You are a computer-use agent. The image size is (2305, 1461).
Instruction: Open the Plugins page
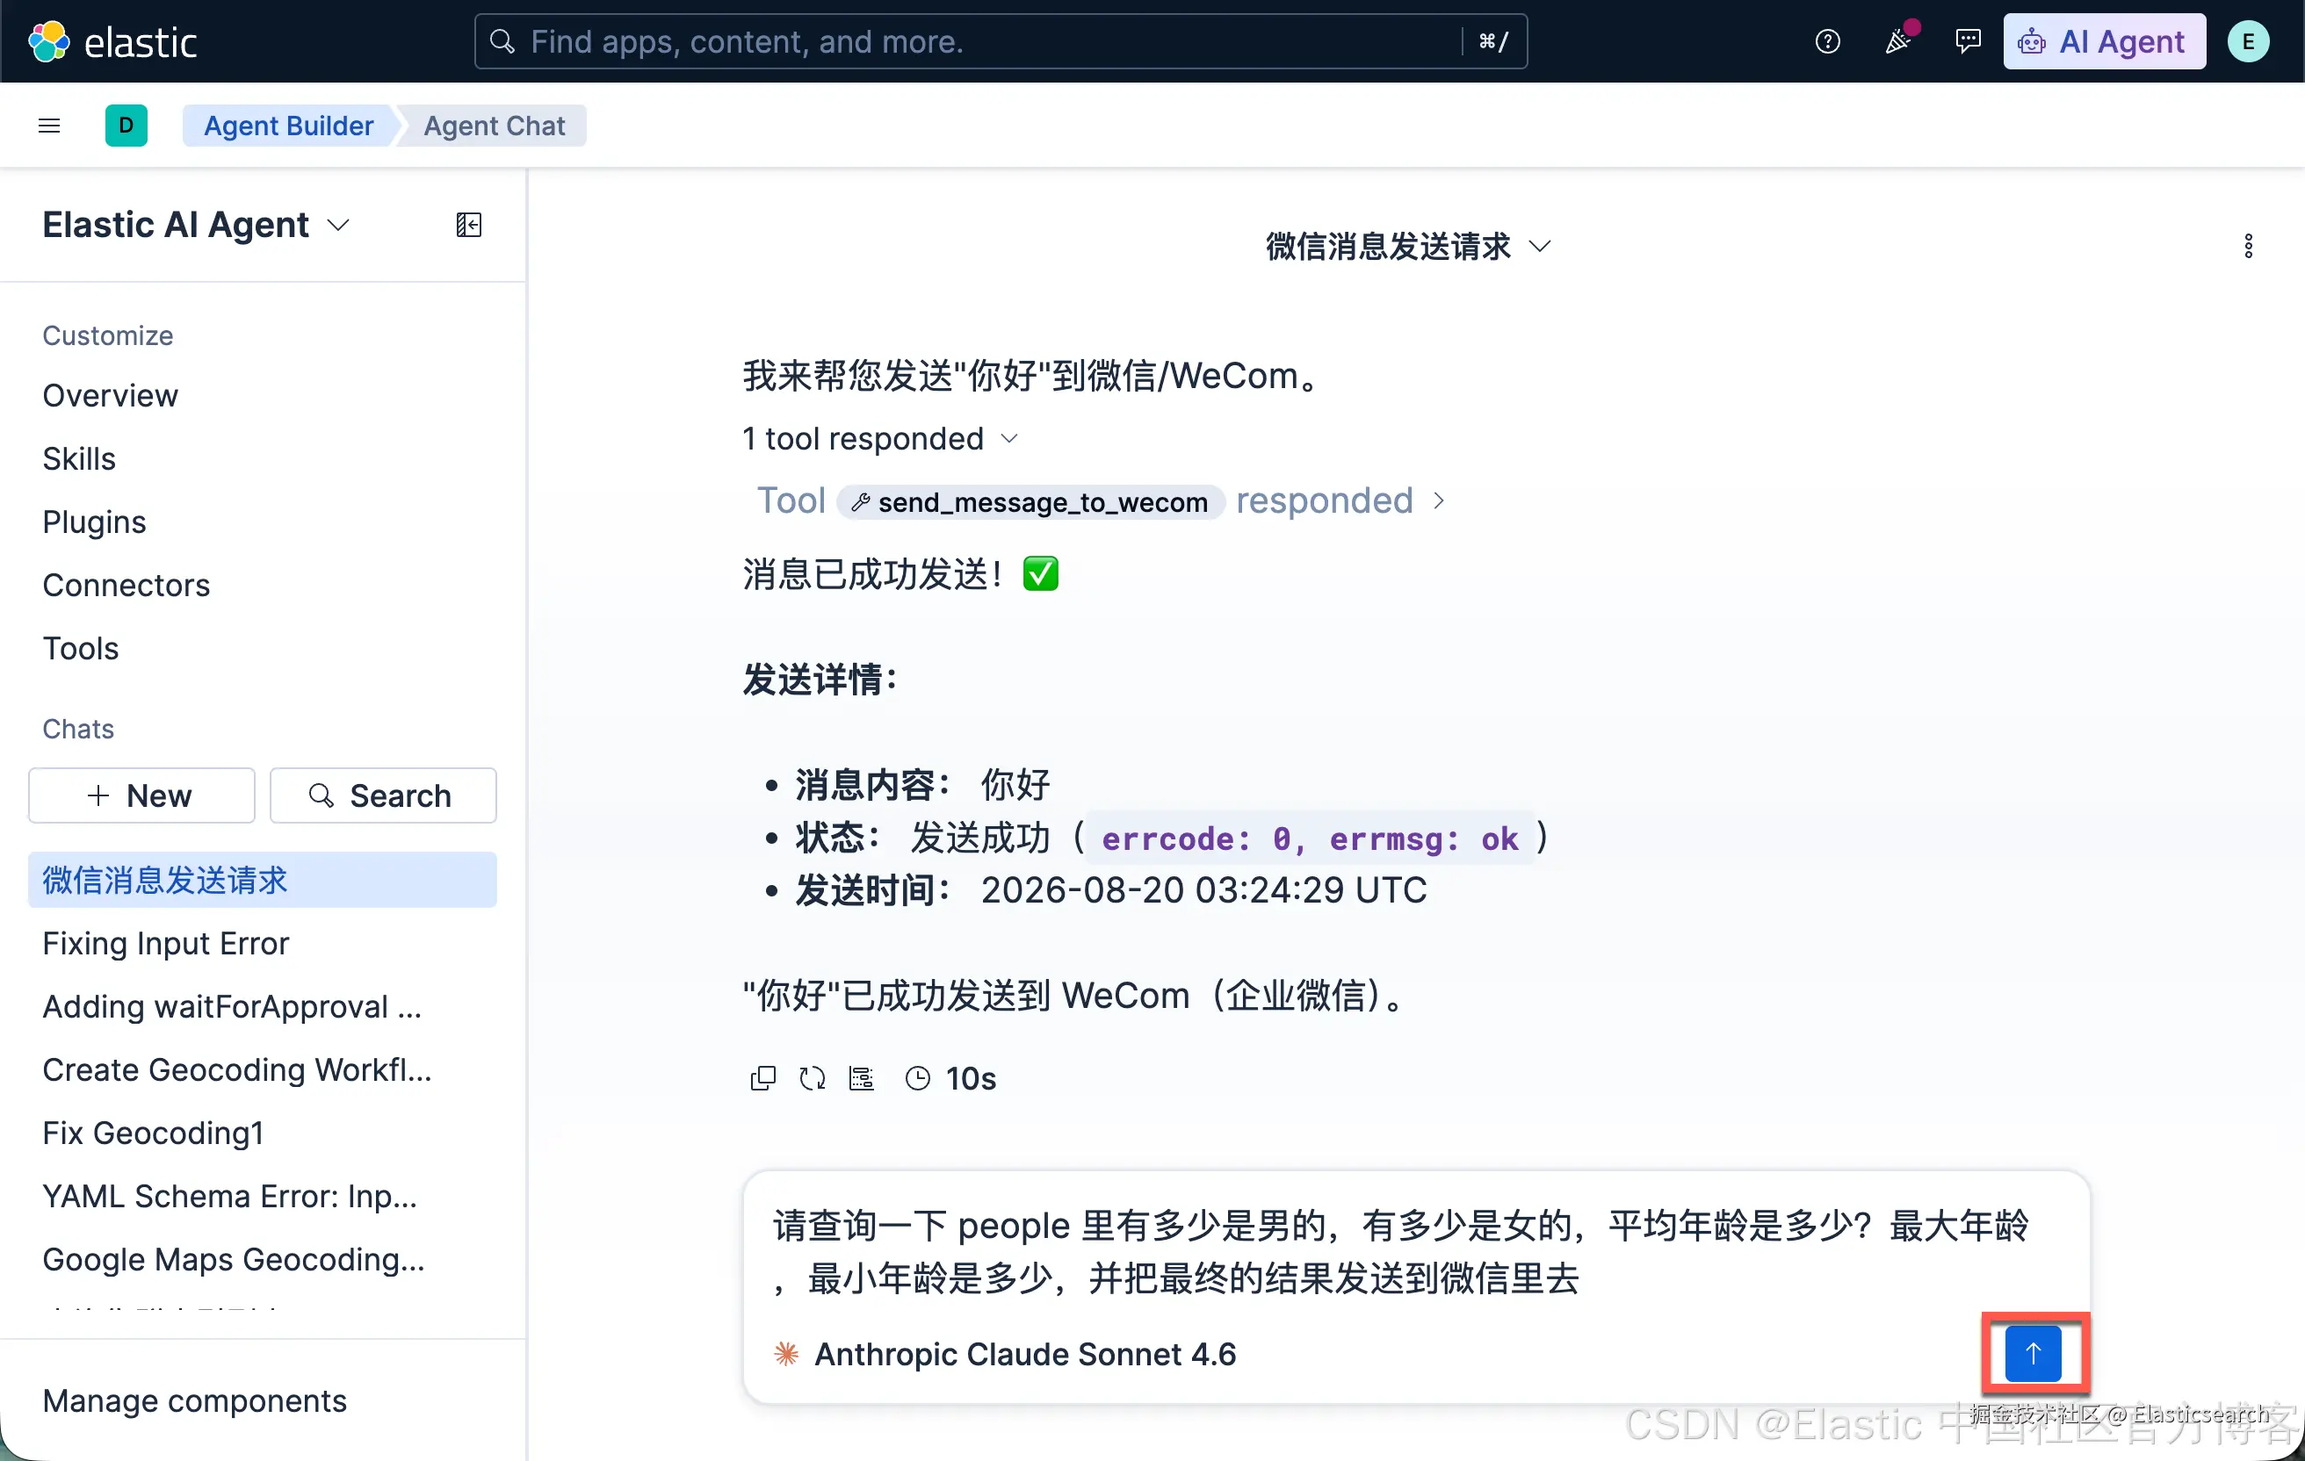click(95, 522)
